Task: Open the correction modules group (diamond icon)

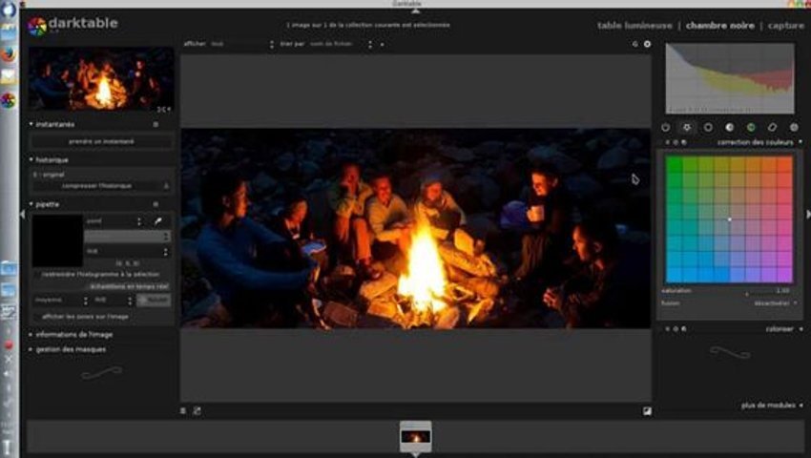Action: tap(772, 127)
